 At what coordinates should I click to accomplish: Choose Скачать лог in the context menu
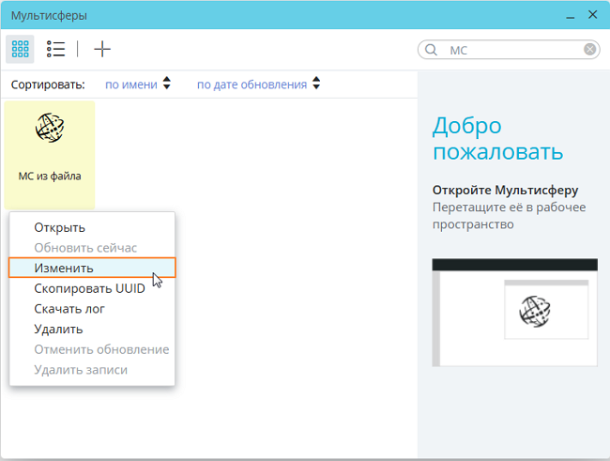92,309
